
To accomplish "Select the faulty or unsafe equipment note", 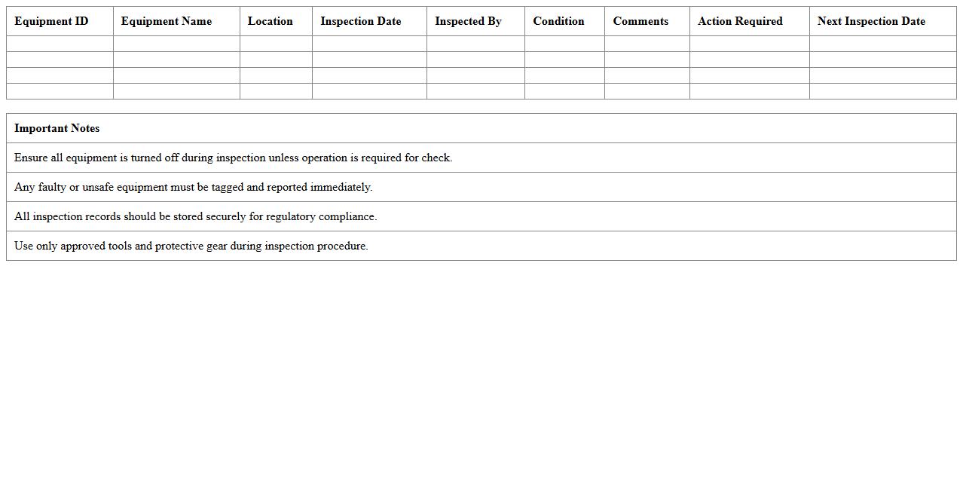I will click(193, 187).
